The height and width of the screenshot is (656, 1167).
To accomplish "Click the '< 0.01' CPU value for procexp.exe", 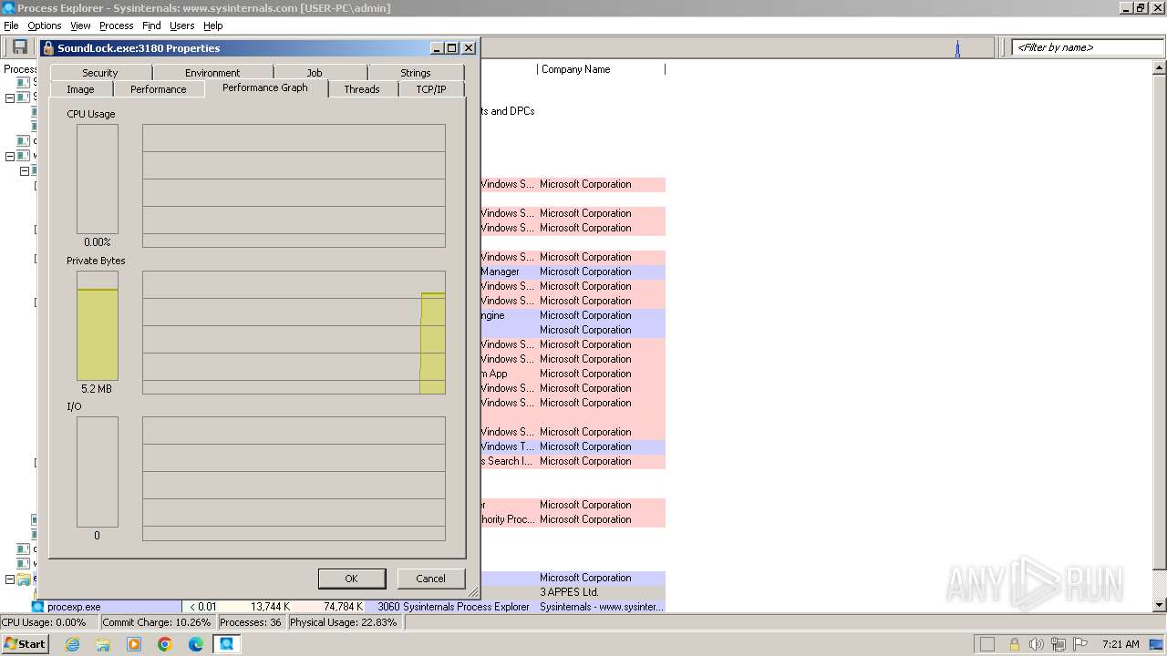I will pyautogui.click(x=202, y=607).
